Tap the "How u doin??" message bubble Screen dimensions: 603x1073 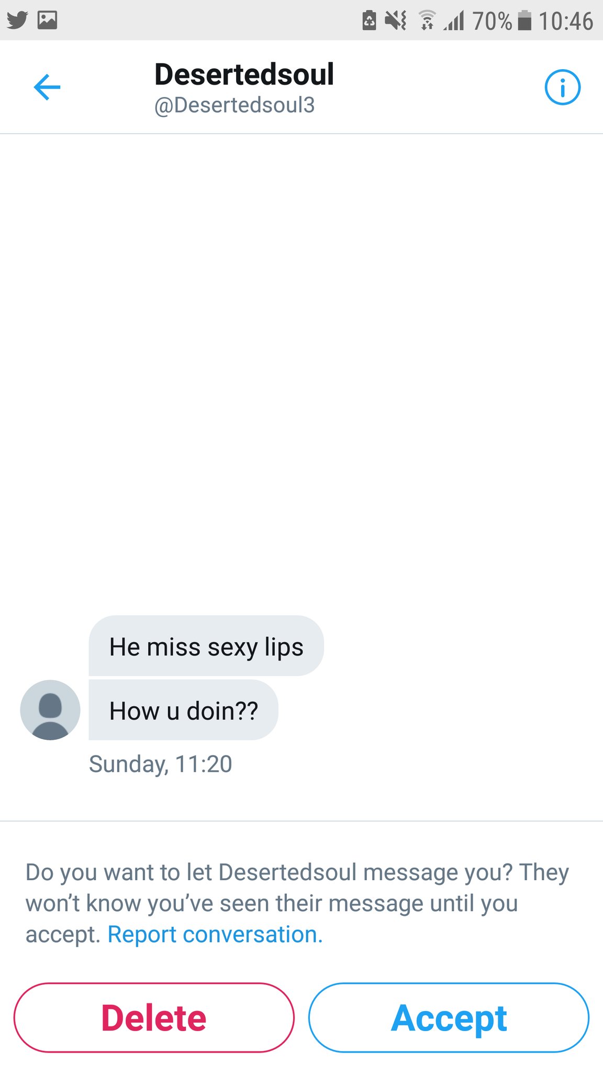point(183,711)
